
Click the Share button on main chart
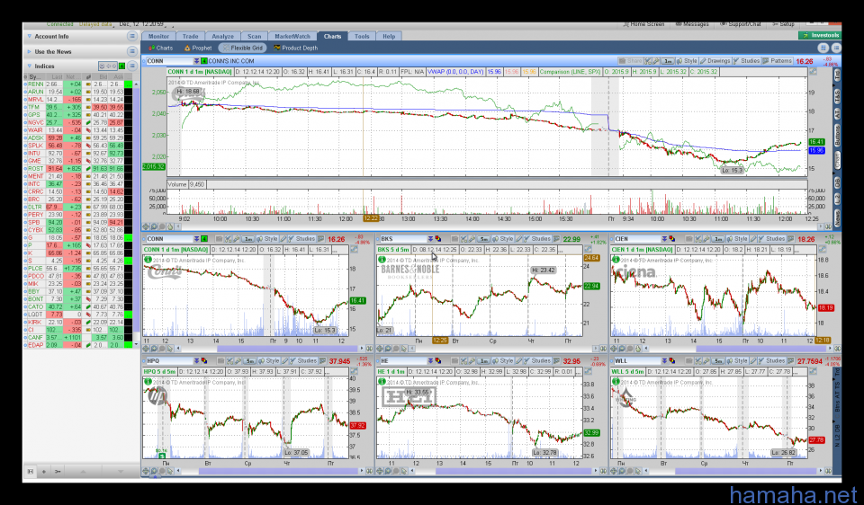(x=630, y=61)
